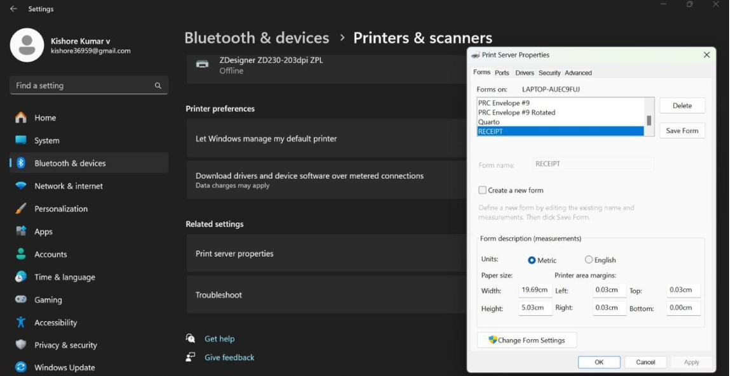Click the search magnifier icon
The height and width of the screenshot is (376, 731).
pyautogui.click(x=158, y=86)
